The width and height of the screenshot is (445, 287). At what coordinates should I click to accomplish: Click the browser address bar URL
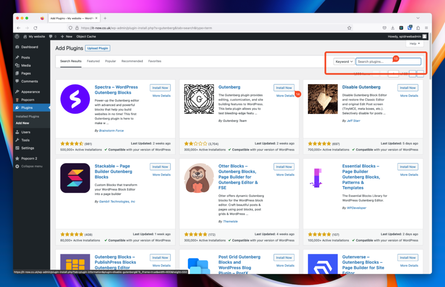[146, 28]
